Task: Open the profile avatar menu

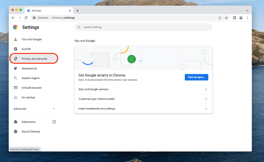Action: (x=241, y=18)
